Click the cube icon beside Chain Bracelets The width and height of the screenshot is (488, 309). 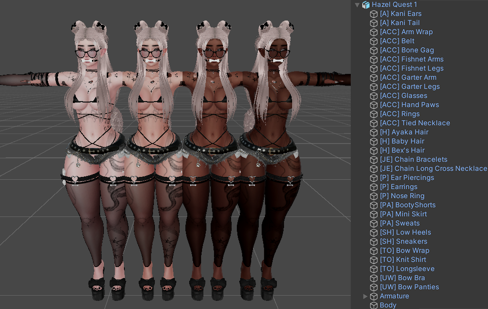(374, 160)
